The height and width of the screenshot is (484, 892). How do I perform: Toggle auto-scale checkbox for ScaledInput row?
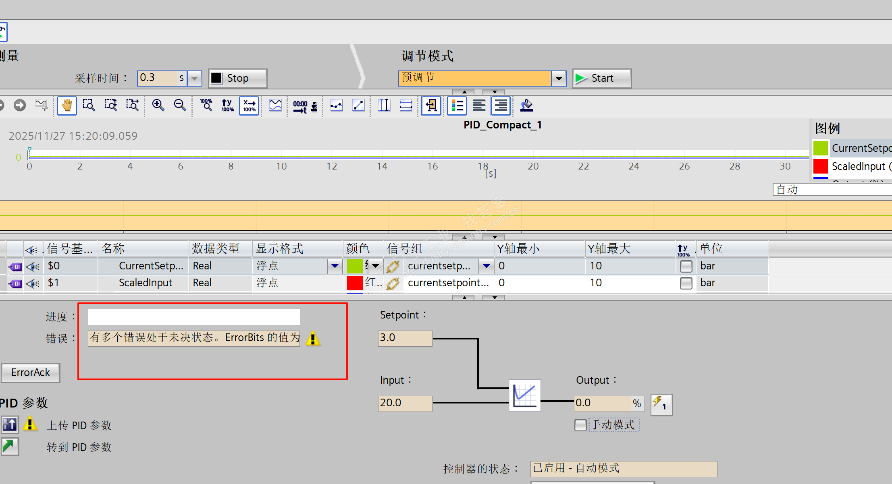(686, 283)
